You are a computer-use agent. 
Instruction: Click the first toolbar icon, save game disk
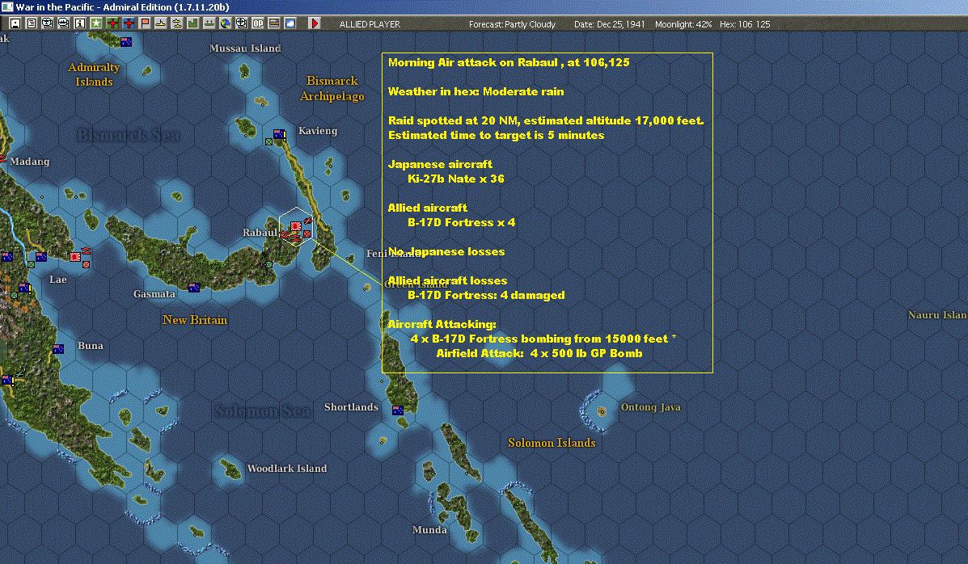(15, 23)
